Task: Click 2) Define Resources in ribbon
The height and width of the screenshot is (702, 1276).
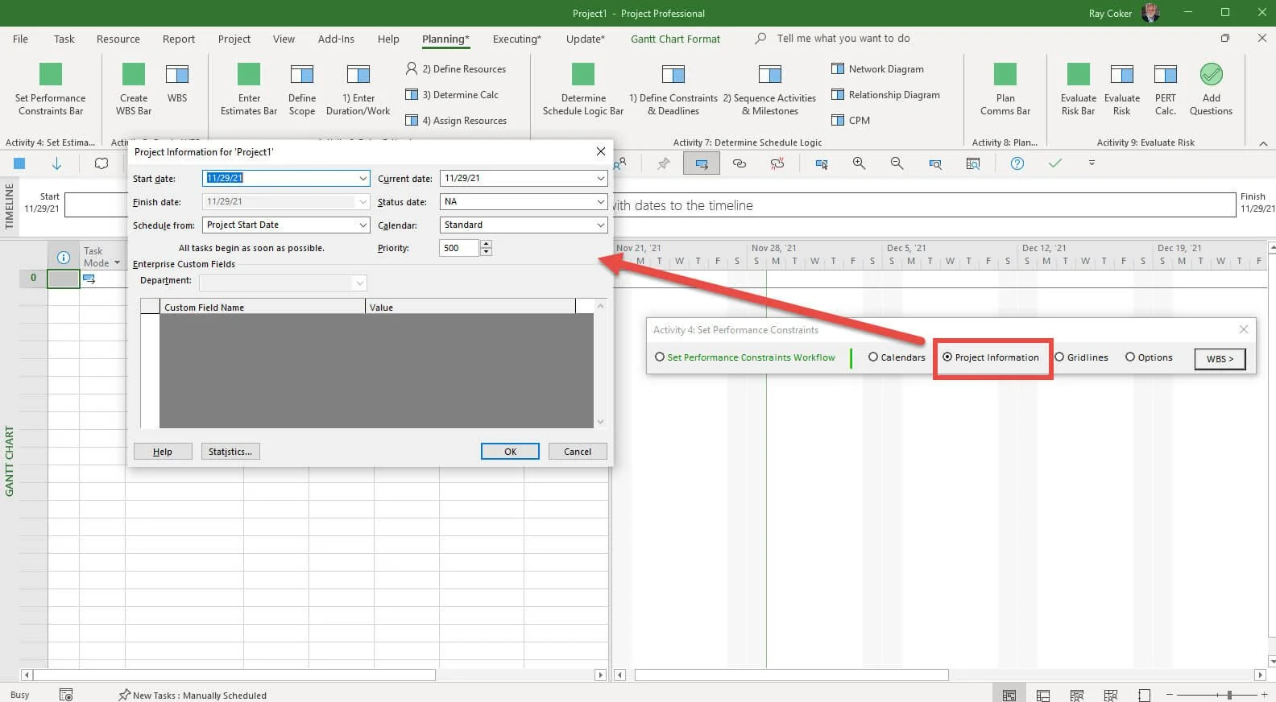Action: click(x=456, y=69)
